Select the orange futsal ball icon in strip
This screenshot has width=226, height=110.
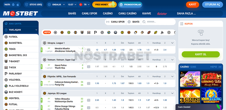coord(129,32)
